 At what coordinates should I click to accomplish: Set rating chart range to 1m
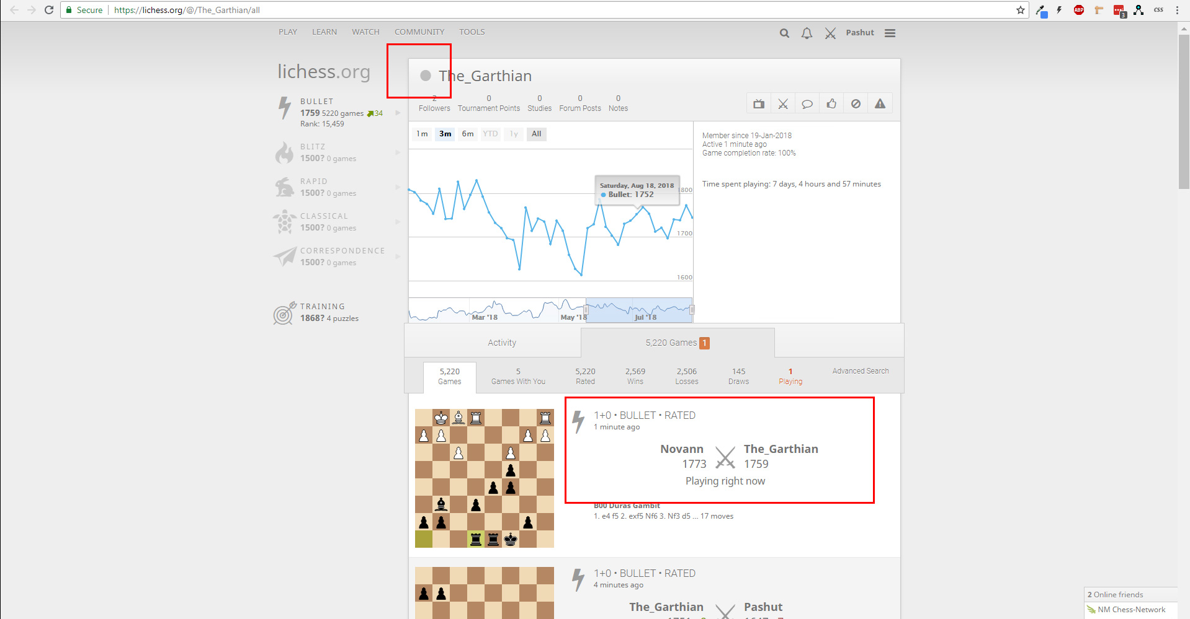coord(423,134)
